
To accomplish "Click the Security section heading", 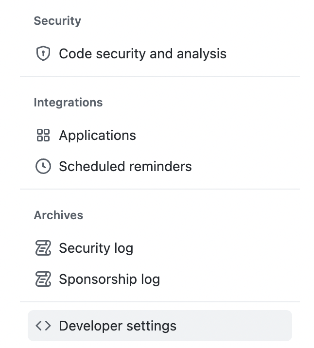I will pos(57,21).
